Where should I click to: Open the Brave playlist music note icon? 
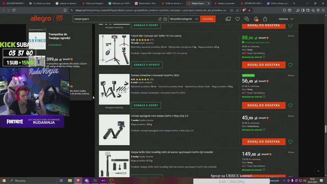click(298, 10)
